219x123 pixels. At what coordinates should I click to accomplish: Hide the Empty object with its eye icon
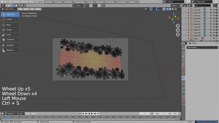pyautogui.click(x=214, y=38)
